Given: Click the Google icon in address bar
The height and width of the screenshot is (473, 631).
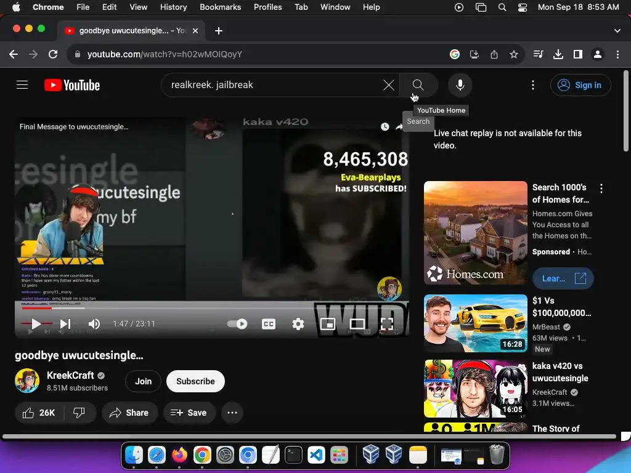Looking at the screenshot, I should 455,54.
